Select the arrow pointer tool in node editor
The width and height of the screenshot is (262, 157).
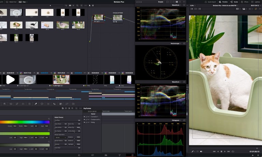coord(90,5)
